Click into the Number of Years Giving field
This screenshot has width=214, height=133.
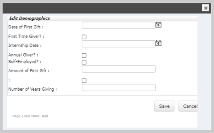coord(119,88)
